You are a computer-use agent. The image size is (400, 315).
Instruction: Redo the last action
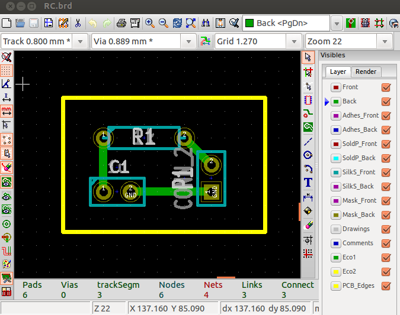tap(107, 23)
